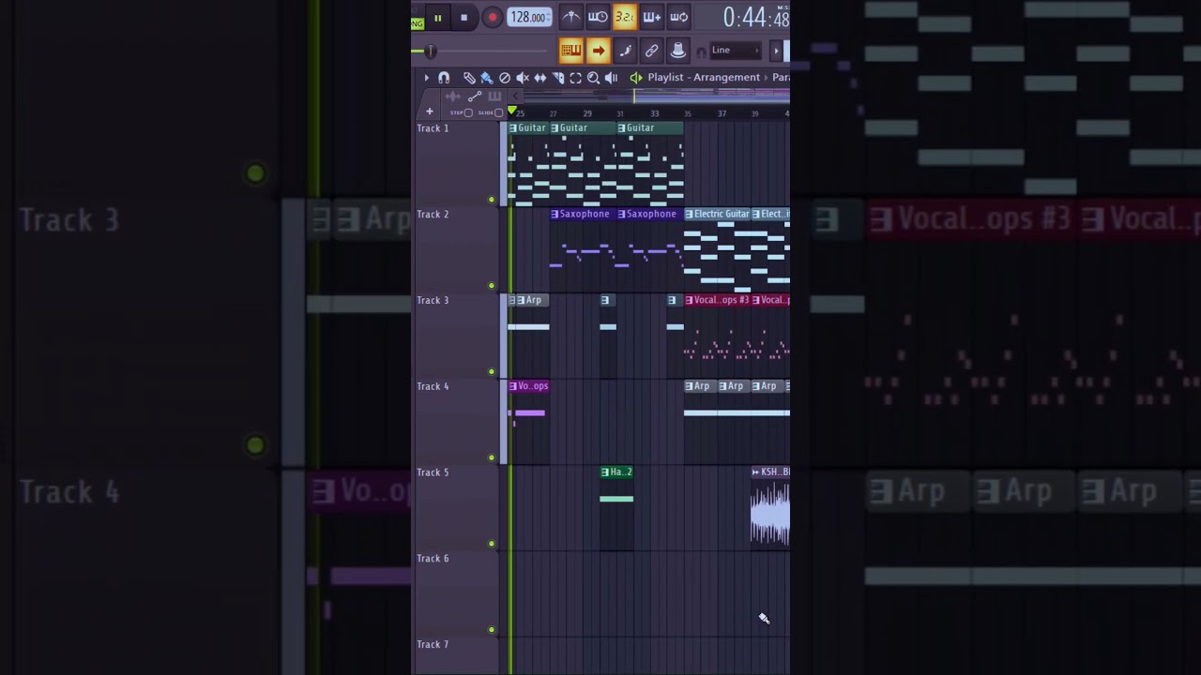Show automation clips filter icon

(475, 97)
